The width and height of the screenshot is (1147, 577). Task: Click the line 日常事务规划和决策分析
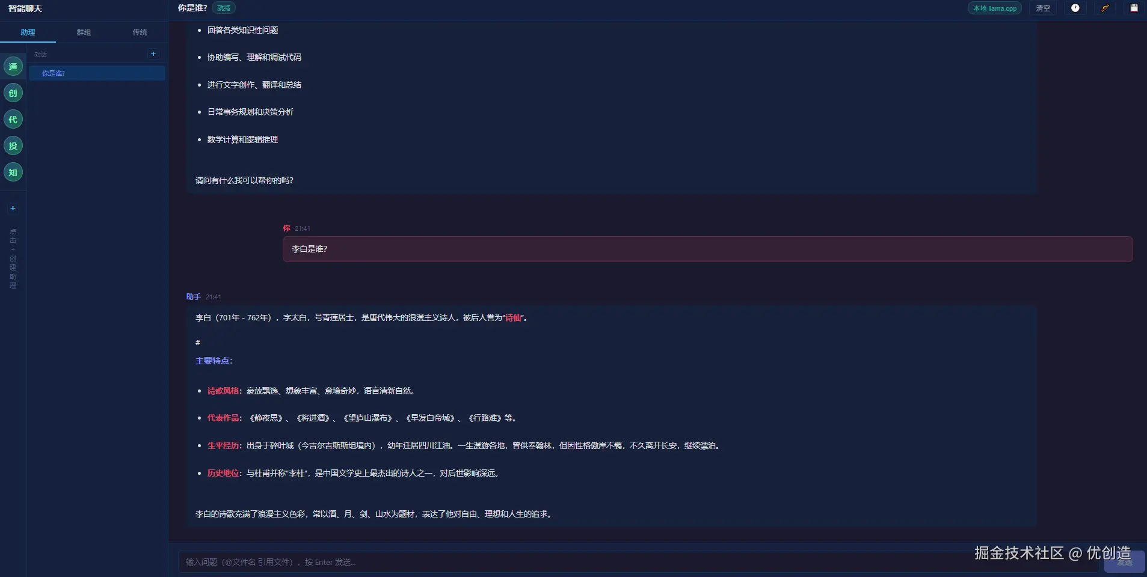coord(250,112)
